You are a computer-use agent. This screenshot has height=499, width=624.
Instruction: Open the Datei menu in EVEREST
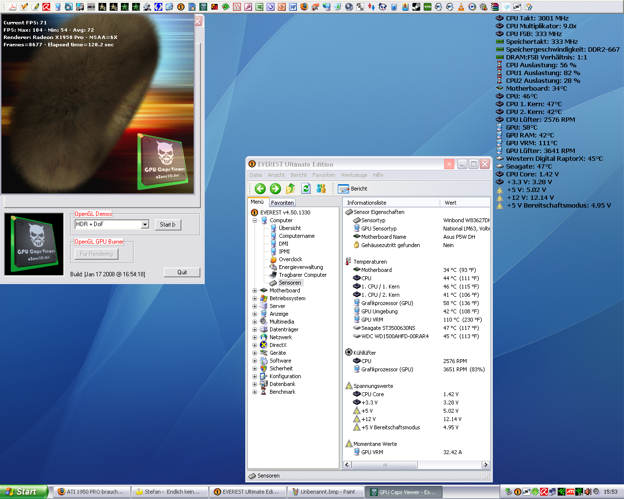pyautogui.click(x=255, y=175)
